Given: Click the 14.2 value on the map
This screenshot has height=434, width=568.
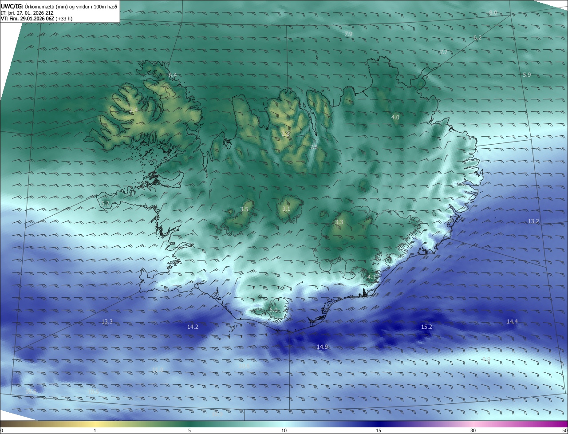Looking at the screenshot, I should click(x=193, y=327).
